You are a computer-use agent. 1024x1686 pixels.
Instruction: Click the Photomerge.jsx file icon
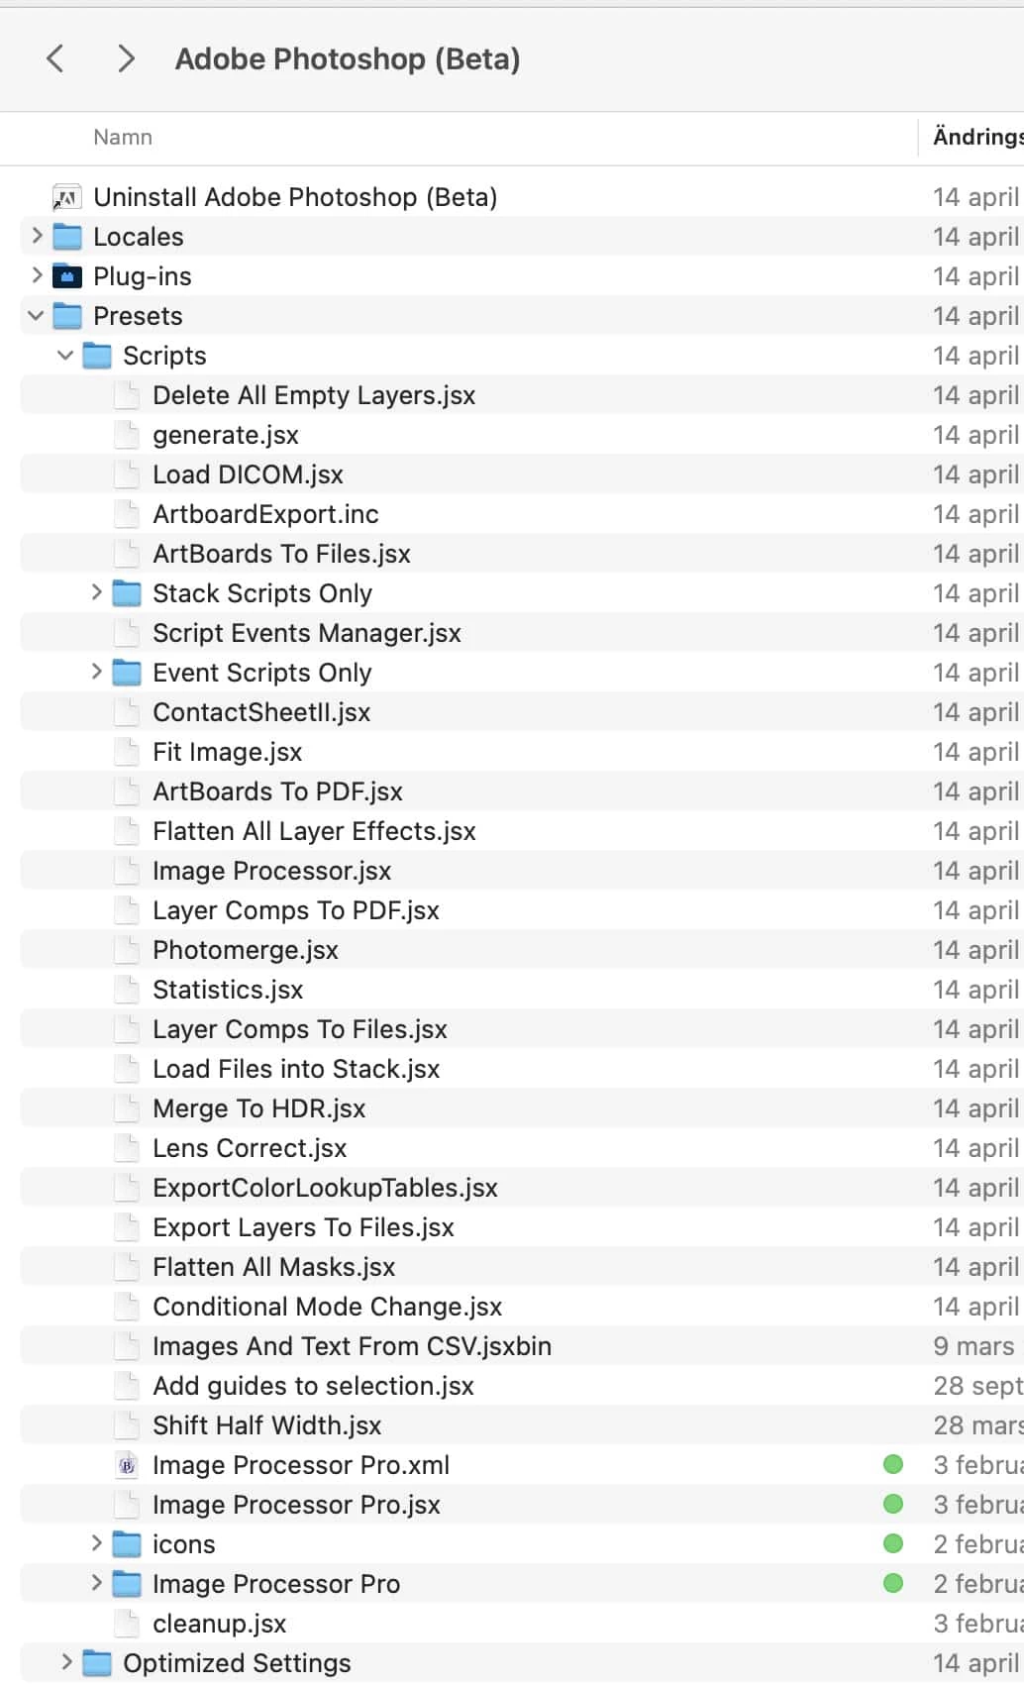pos(127,950)
